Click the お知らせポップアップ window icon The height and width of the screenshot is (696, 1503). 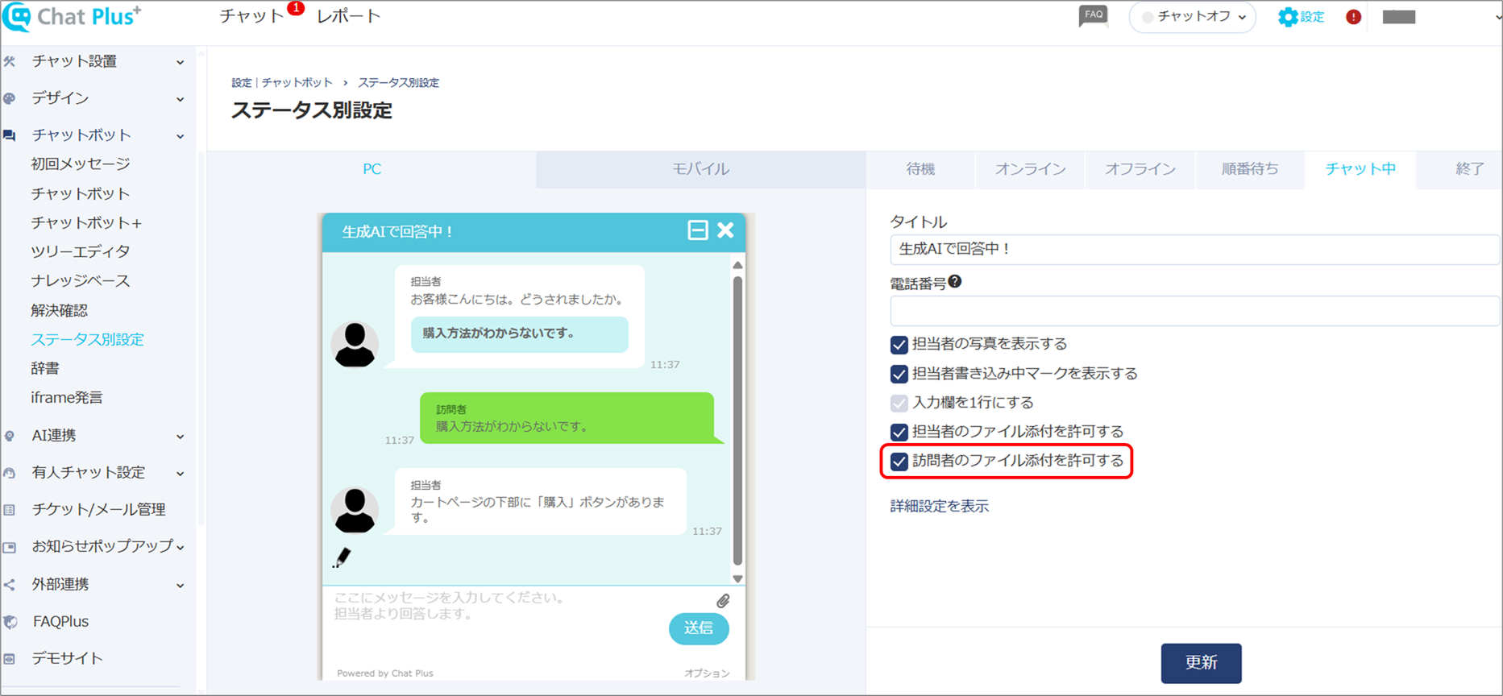coord(10,547)
